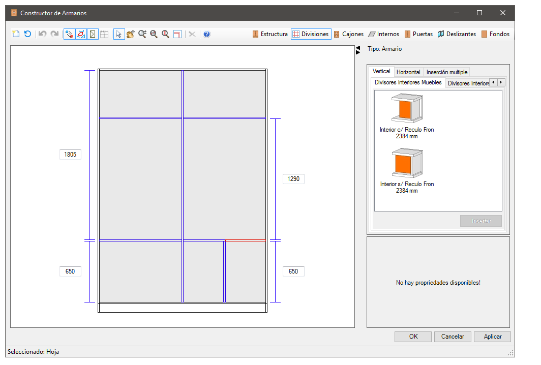Click the "Tipo: Armario" label
Image resolution: width=541 pixels, height=365 pixels.
click(x=385, y=49)
